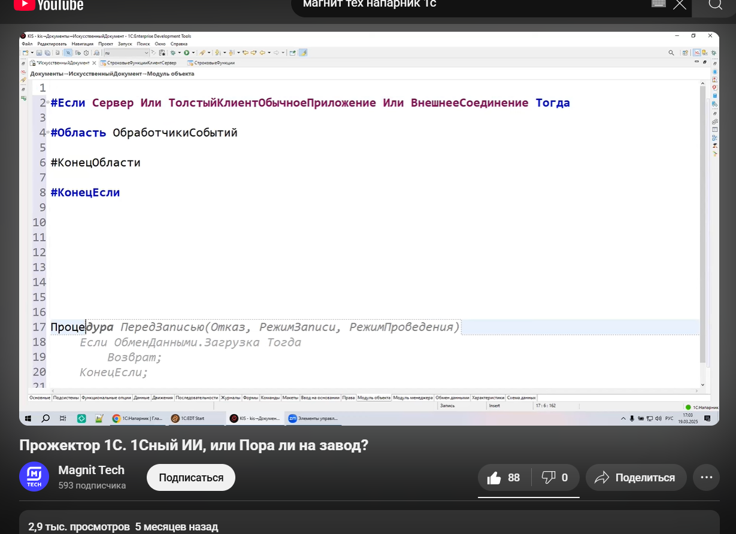Switch to Движения bottom tab
The height and width of the screenshot is (534, 736).
(x=162, y=398)
